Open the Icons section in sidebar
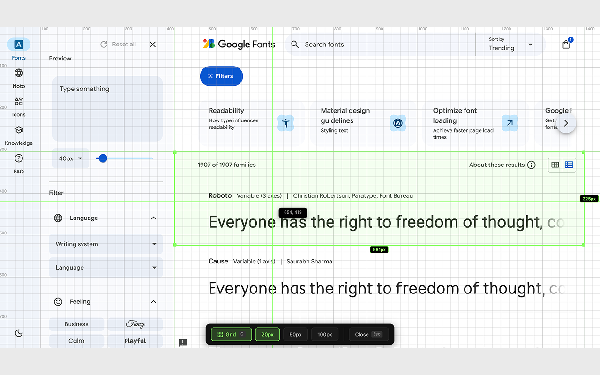 (x=19, y=106)
